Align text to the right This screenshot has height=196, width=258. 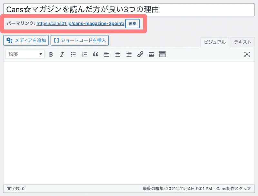[129, 54]
